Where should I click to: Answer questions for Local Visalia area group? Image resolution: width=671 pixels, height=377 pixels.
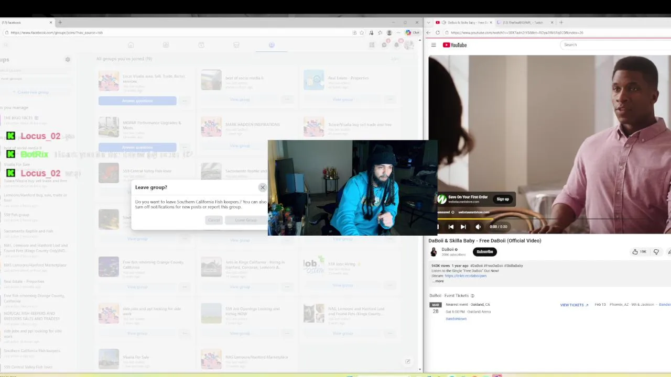(137, 101)
